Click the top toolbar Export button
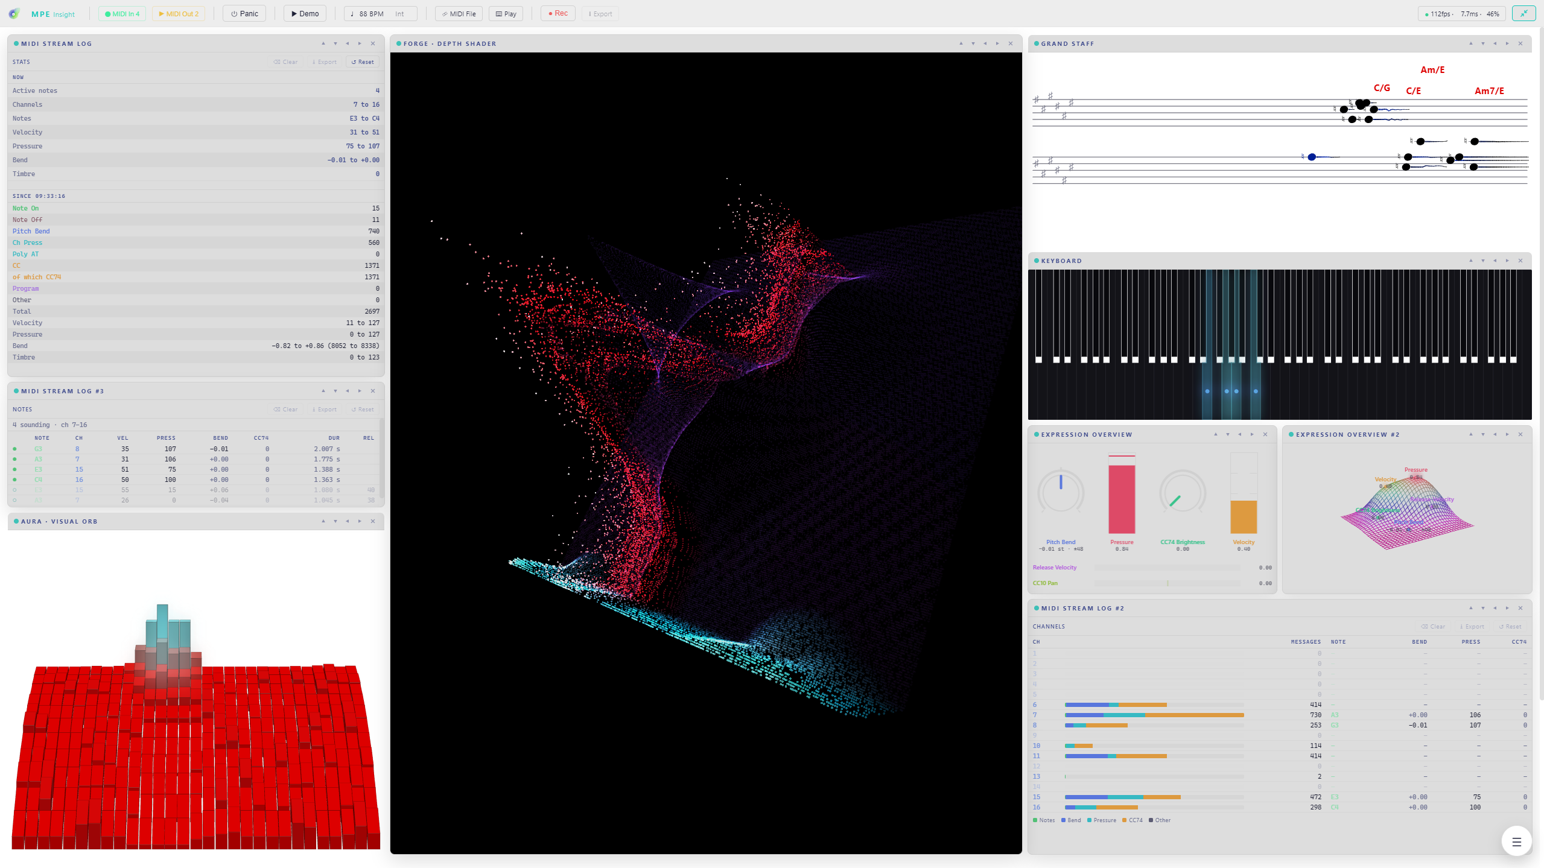 [600, 13]
